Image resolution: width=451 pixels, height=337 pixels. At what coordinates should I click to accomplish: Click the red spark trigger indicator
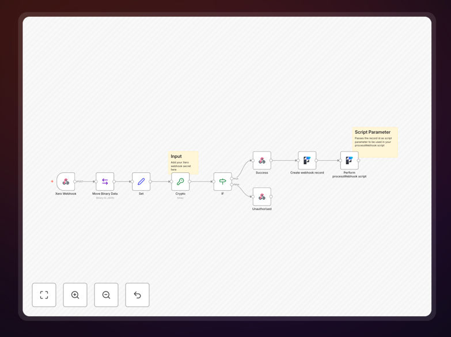pyautogui.click(x=52, y=181)
